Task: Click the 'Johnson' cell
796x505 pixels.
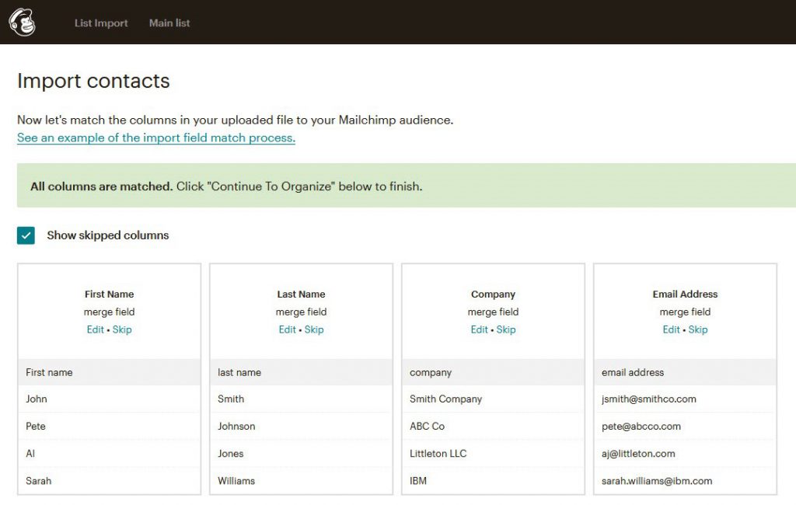Action: tap(301, 427)
